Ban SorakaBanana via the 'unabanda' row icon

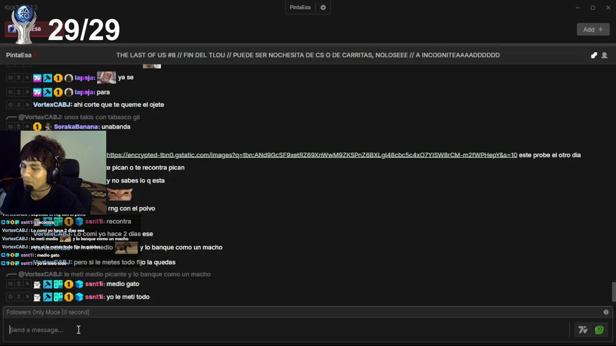click(10, 127)
